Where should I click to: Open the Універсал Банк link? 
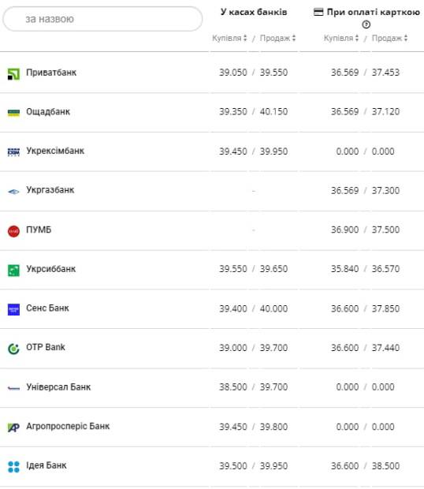pos(58,387)
